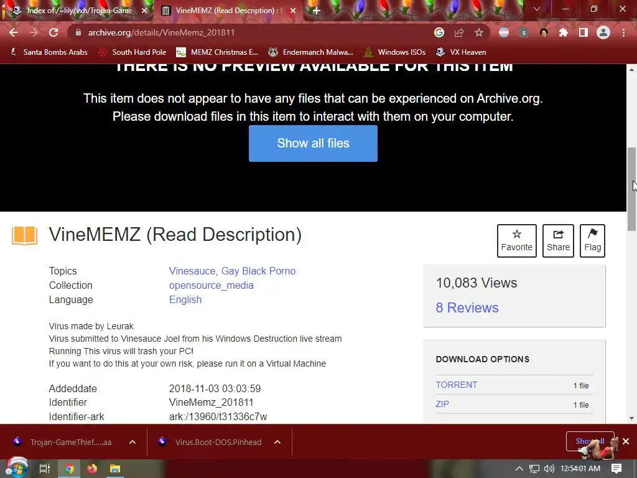Reload the archive.org page
Image resolution: width=637 pixels, height=478 pixels.
pos(53,32)
